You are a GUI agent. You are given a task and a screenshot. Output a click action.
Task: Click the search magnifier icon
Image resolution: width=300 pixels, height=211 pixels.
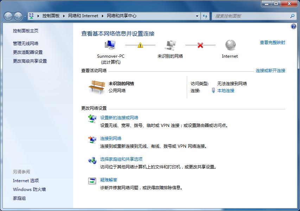click(x=292, y=16)
